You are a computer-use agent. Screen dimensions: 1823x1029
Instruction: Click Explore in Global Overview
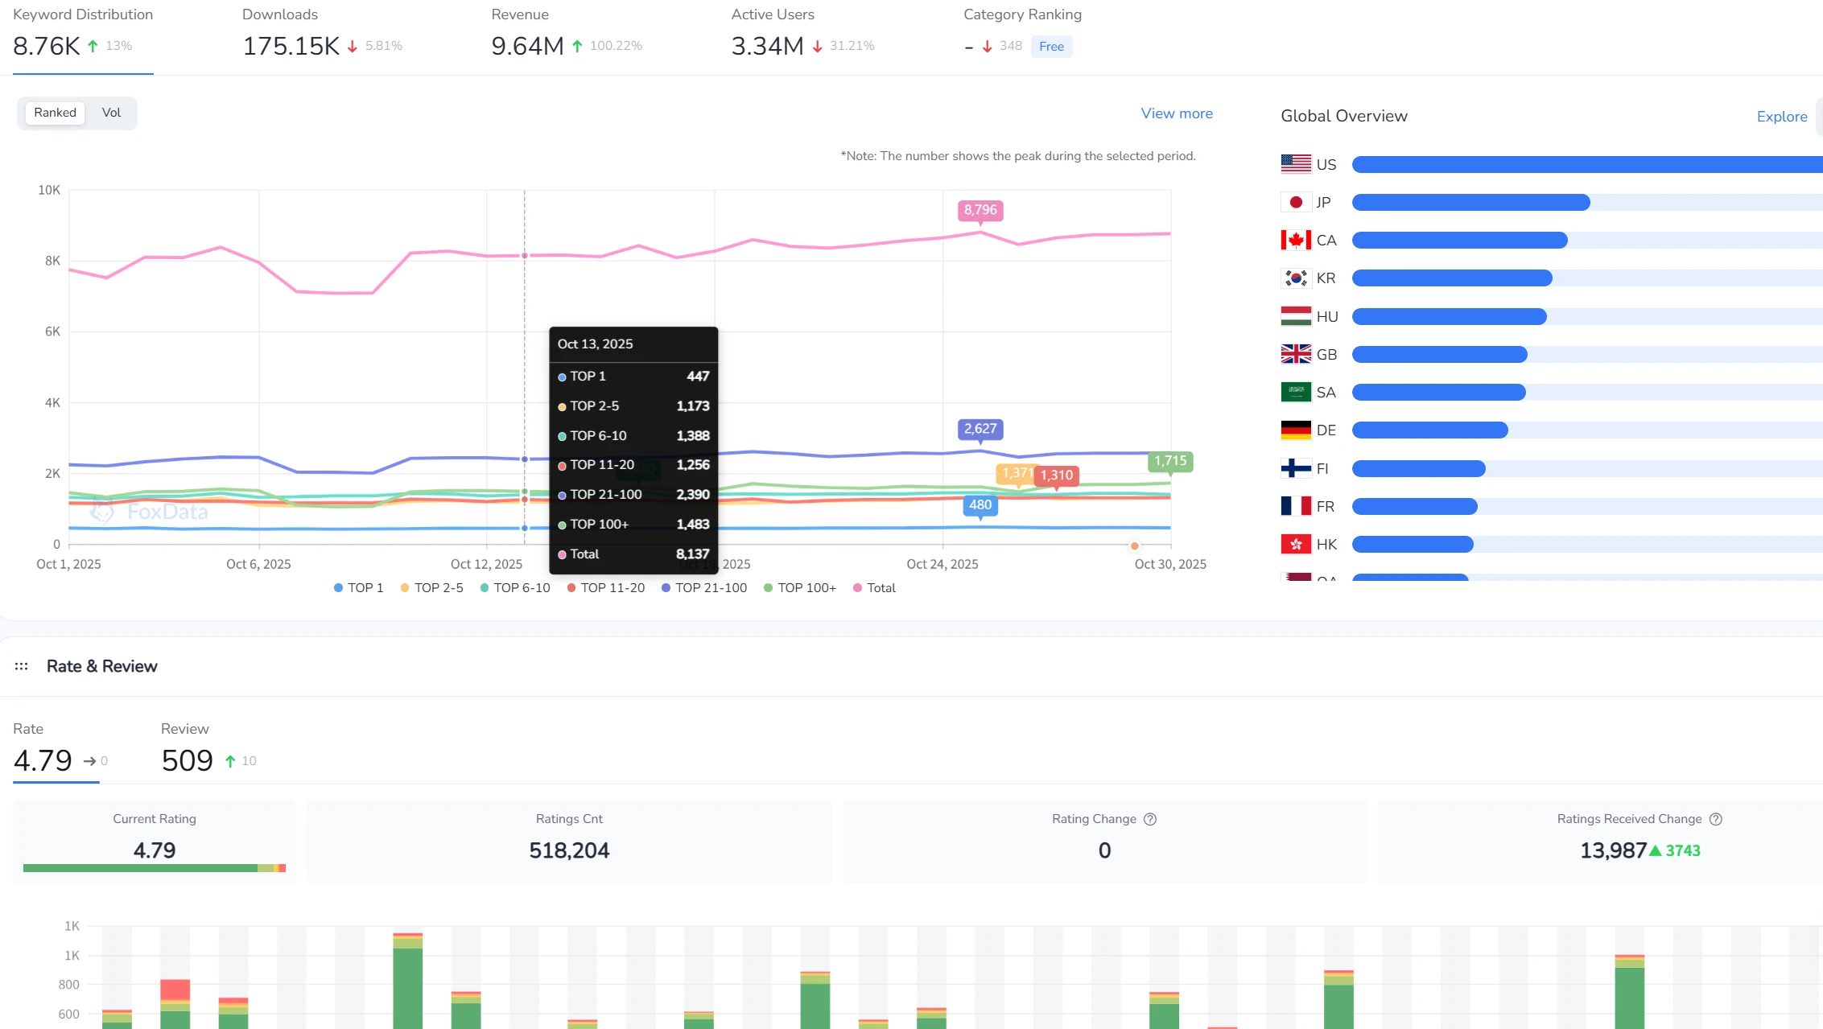click(x=1781, y=117)
